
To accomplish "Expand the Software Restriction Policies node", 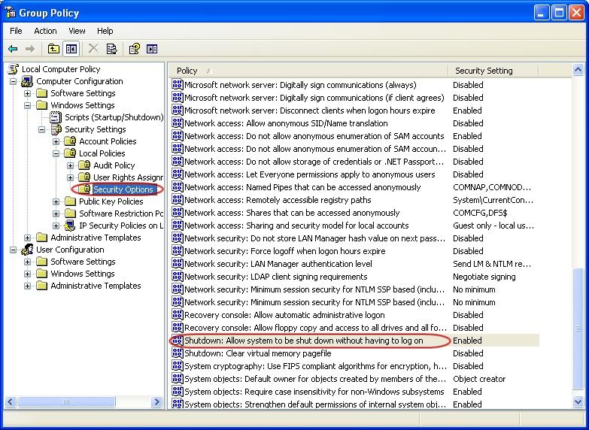I will [x=56, y=213].
